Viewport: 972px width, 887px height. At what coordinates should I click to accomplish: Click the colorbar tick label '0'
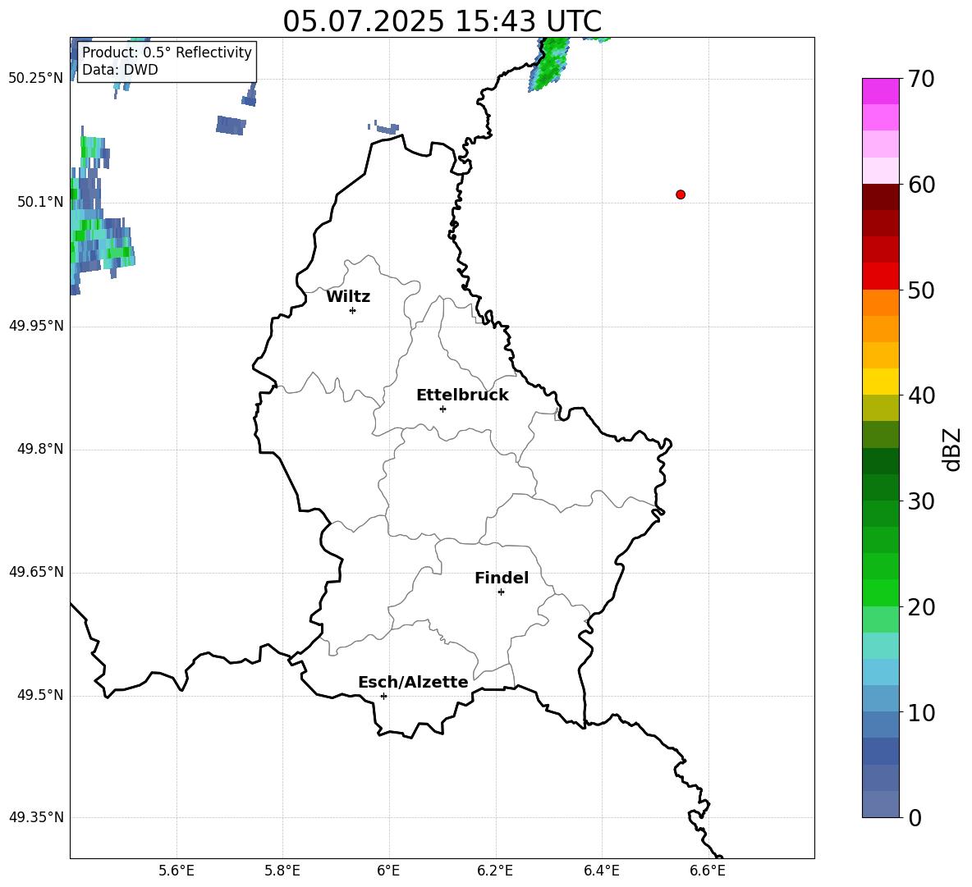click(915, 817)
